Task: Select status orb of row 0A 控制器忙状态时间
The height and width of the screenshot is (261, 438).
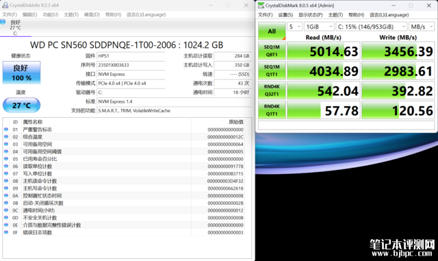Action: coord(6,195)
